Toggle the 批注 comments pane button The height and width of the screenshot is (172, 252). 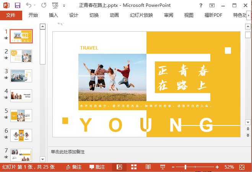pyautogui.click(x=97, y=167)
